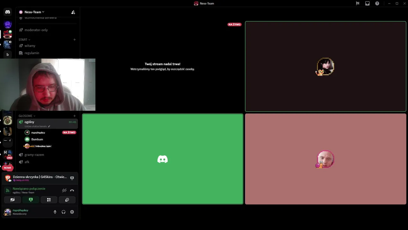Open connection info signal icon
The image size is (408, 230).
click(8, 190)
